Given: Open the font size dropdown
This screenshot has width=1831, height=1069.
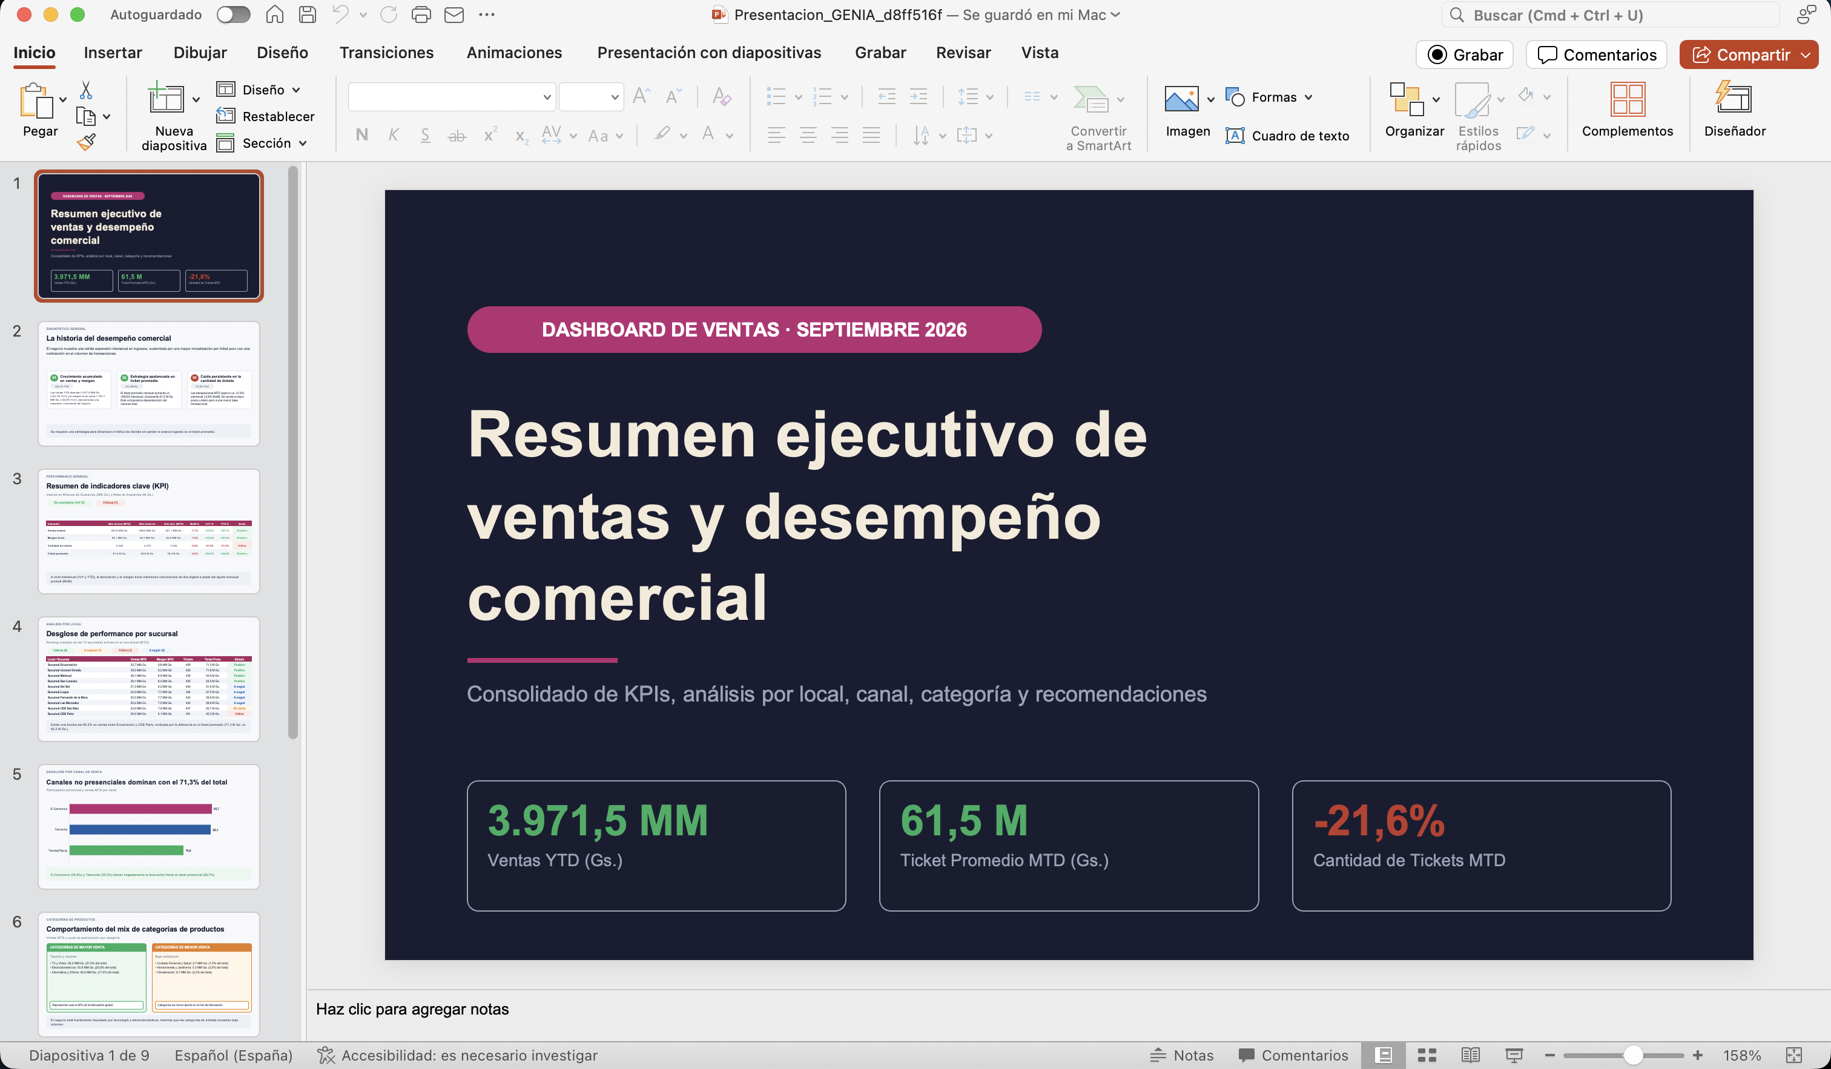Looking at the screenshot, I should 615,97.
